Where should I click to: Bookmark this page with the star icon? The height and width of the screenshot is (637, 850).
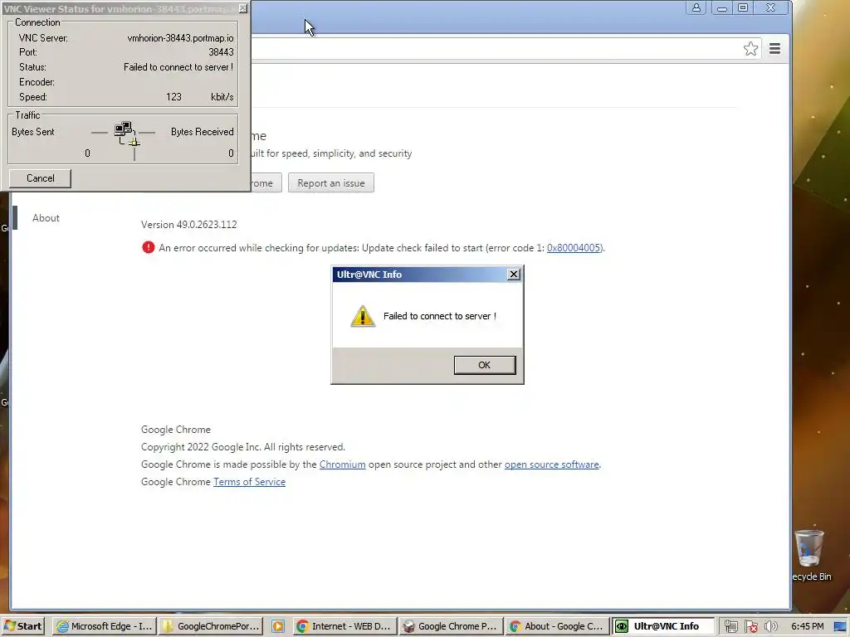[x=750, y=49]
